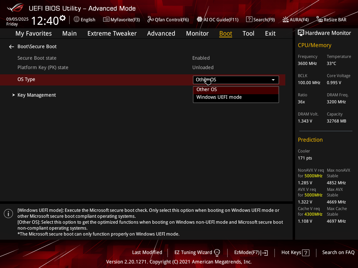Switch to the Monitor tab

coord(197,33)
